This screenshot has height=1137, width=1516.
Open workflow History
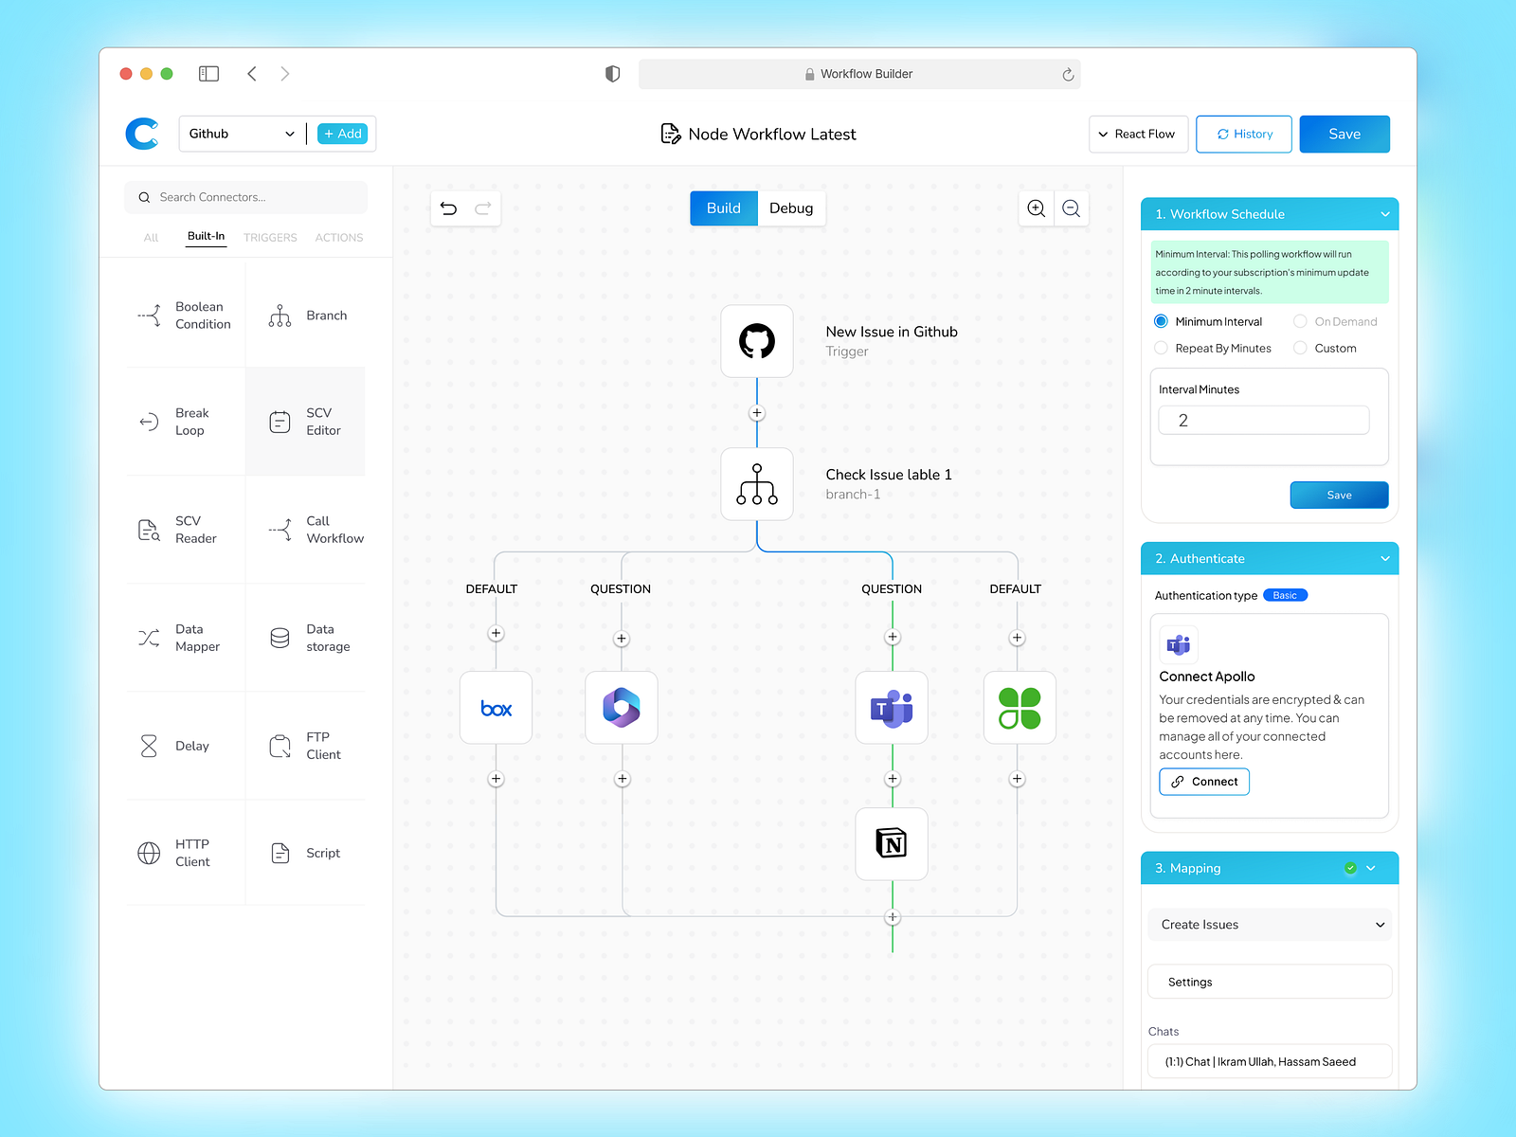[x=1245, y=135]
